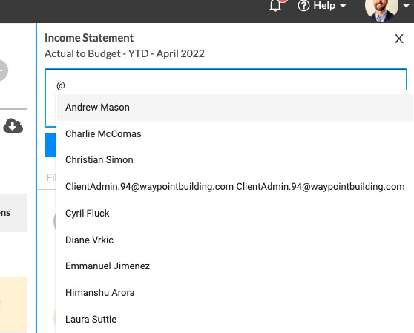Click the gray circle icon at left edge

click(2, 70)
